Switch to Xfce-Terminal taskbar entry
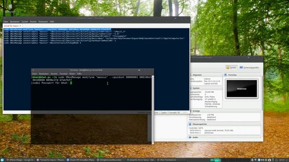Viewport: 289px width, 162px height. [171, 160]
